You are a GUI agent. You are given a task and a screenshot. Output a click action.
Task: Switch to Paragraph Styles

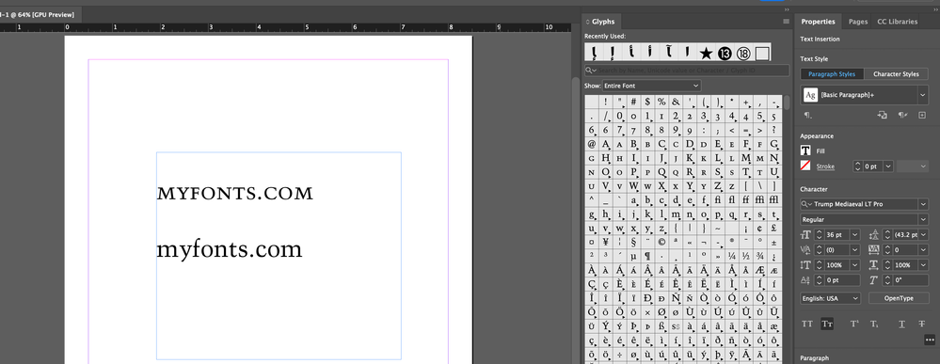pyautogui.click(x=832, y=74)
